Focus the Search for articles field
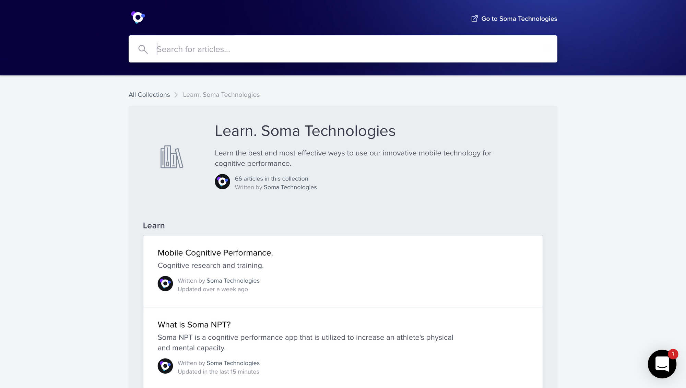This screenshot has height=388, width=686. click(x=343, y=49)
